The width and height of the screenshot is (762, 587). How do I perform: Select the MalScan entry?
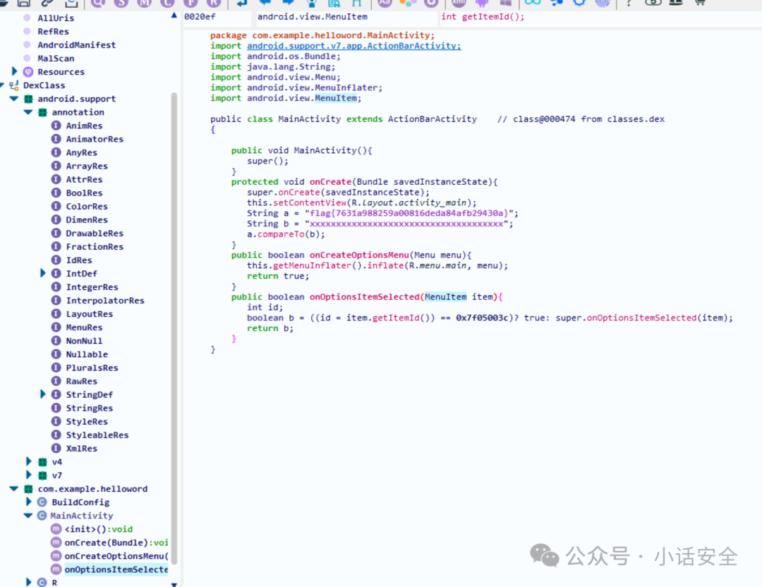56,59
